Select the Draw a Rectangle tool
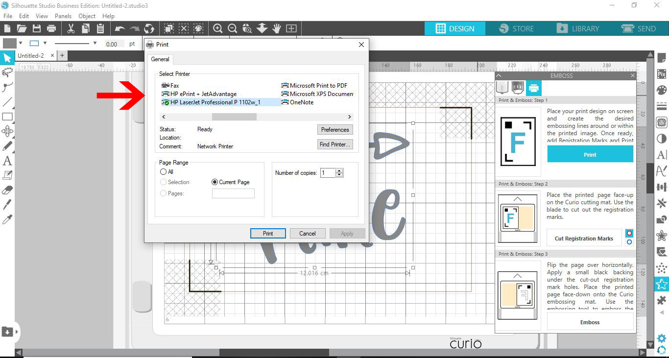The image size is (669, 358). (x=7, y=117)
